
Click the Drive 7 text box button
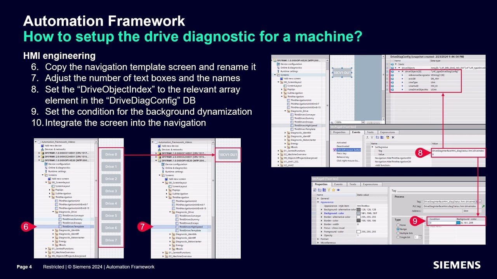click(111, 240)
